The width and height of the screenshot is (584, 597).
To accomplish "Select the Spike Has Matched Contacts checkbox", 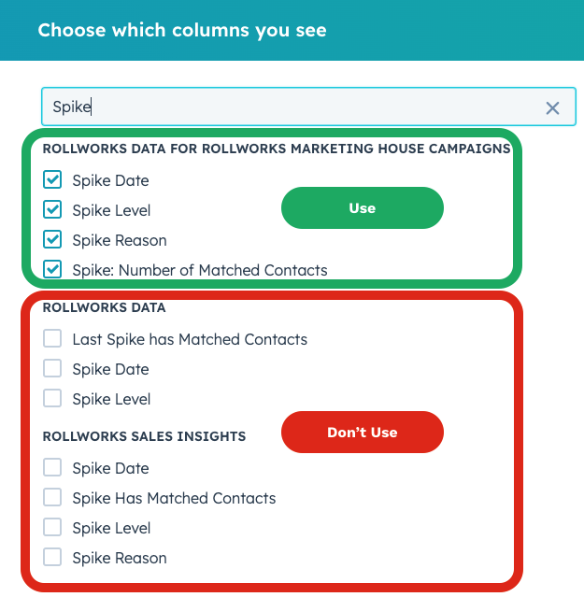I will coord(53,498).
